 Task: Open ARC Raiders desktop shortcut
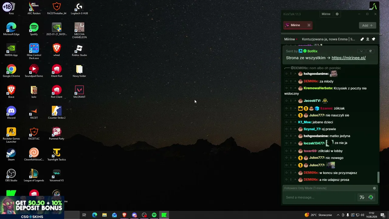[34, 8]
